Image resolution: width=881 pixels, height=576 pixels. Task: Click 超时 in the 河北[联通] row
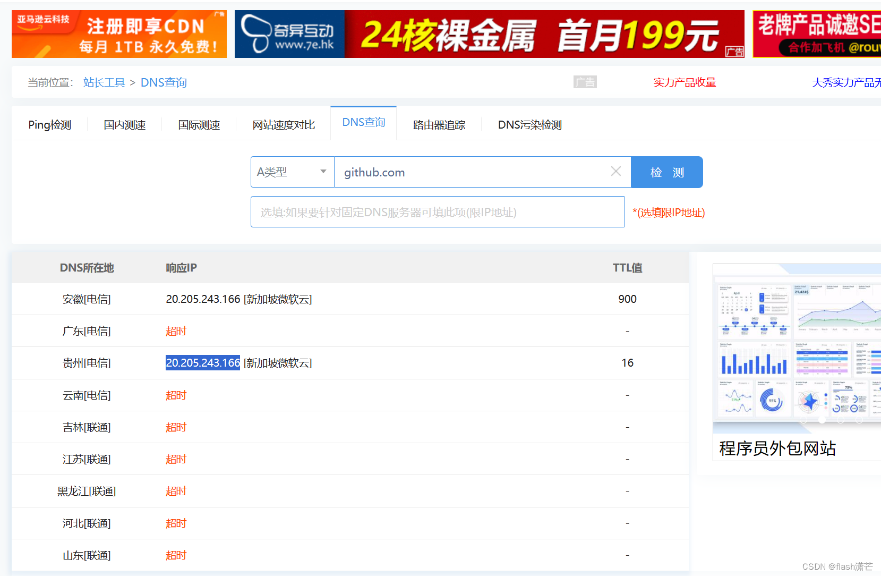(176, 523)
